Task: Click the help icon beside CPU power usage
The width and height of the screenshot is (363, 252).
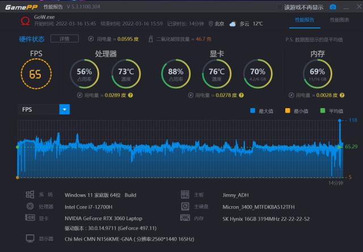Action: pyautogui.click(x=130, y=95)
